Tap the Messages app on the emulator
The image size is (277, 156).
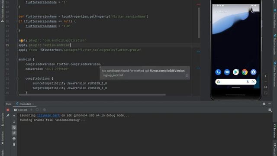[227, 72]
